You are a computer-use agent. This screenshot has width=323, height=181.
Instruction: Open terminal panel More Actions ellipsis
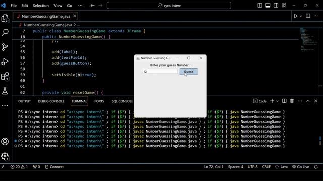pyautogui.click(x=300, y=101)
